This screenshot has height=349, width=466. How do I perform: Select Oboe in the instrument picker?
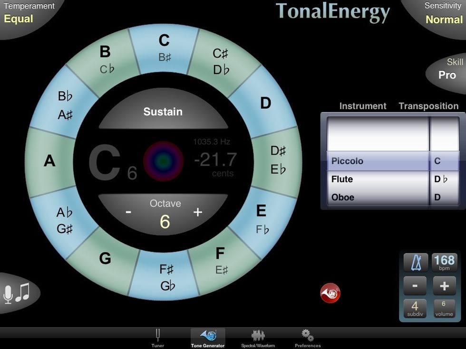[378, 197]
